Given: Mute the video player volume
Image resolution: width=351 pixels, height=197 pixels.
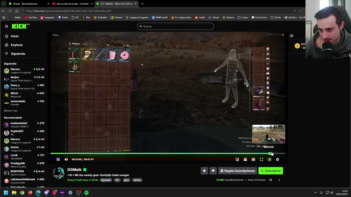Looking at the screenshot, I should coord(66,159).
